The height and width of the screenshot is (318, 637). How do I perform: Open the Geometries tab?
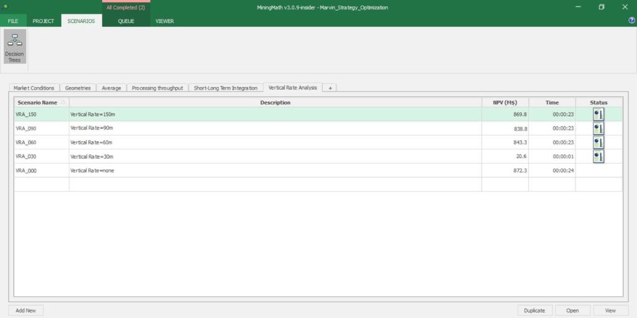pos(78,88)
